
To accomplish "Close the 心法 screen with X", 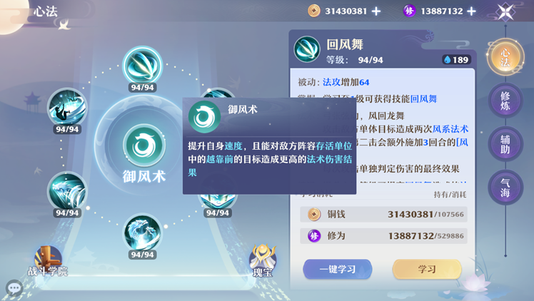I will (x=505, y=12).
